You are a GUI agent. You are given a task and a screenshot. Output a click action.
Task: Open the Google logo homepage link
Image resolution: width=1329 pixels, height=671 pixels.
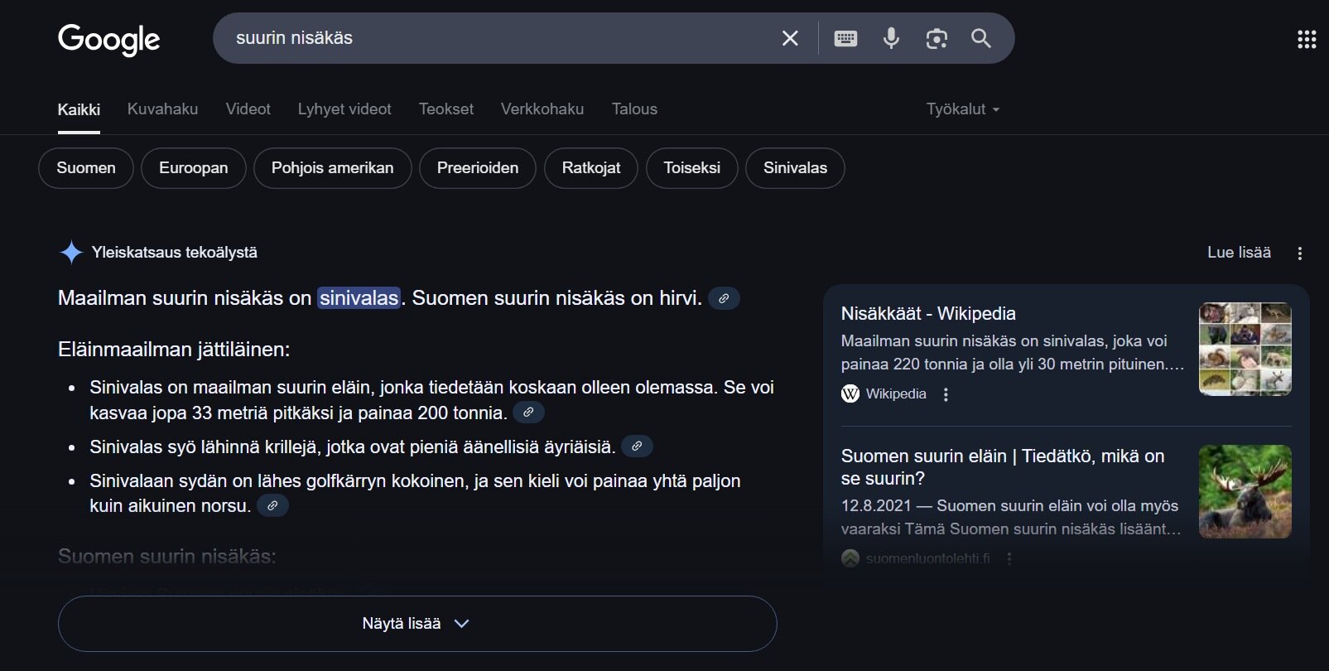click(x=108, y=39)
